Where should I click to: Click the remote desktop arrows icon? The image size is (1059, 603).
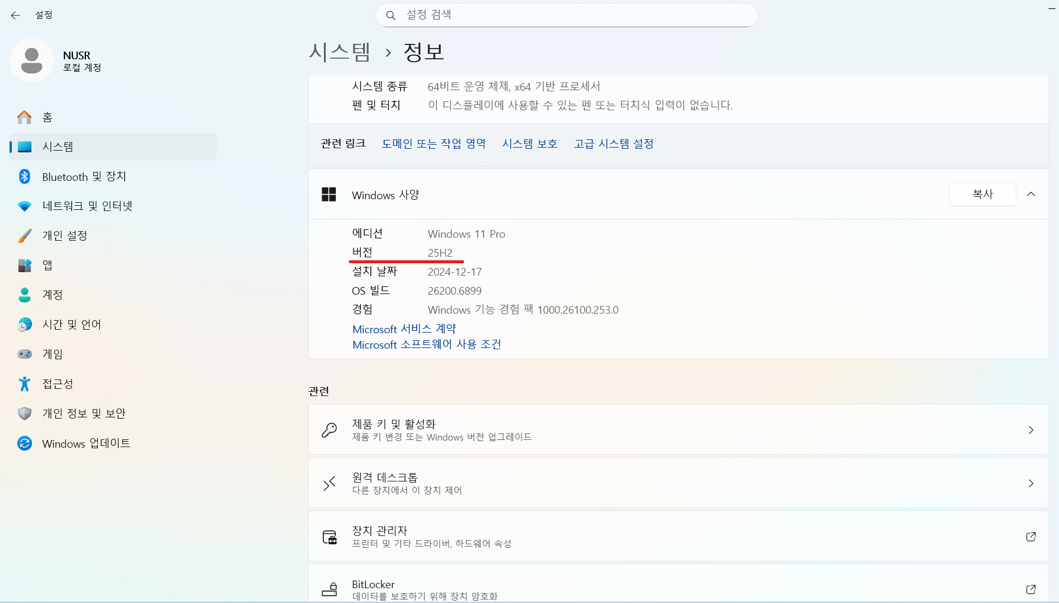(329, 483)
